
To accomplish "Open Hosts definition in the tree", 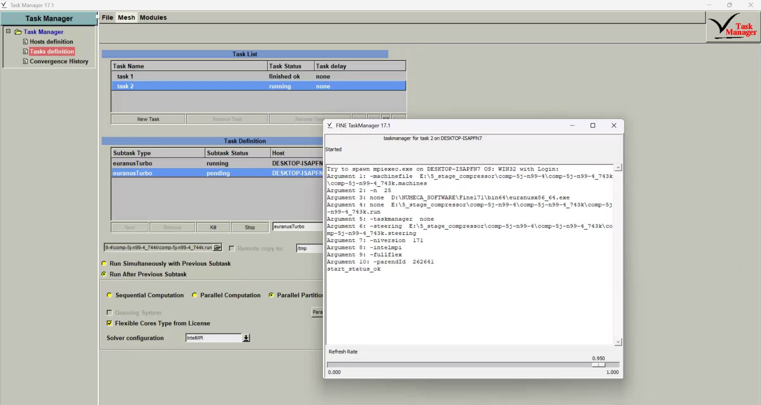I will pyautogui.click(x=51, y=41).
